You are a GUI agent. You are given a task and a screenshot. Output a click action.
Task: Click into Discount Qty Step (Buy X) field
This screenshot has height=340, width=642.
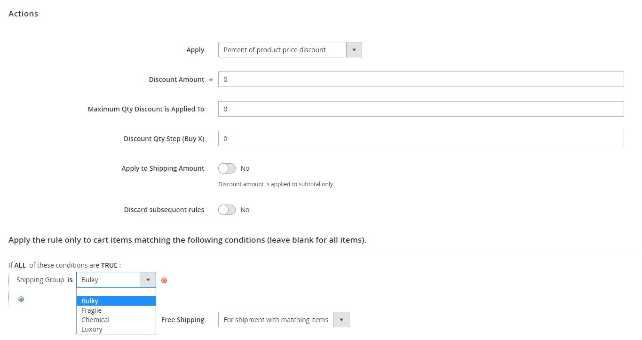(420, 139)
